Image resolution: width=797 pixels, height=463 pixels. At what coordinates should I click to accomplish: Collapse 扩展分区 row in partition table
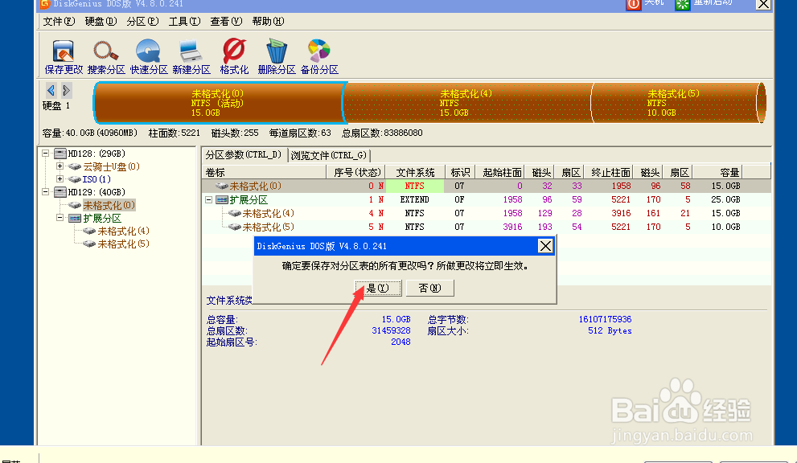click(208, 199)
